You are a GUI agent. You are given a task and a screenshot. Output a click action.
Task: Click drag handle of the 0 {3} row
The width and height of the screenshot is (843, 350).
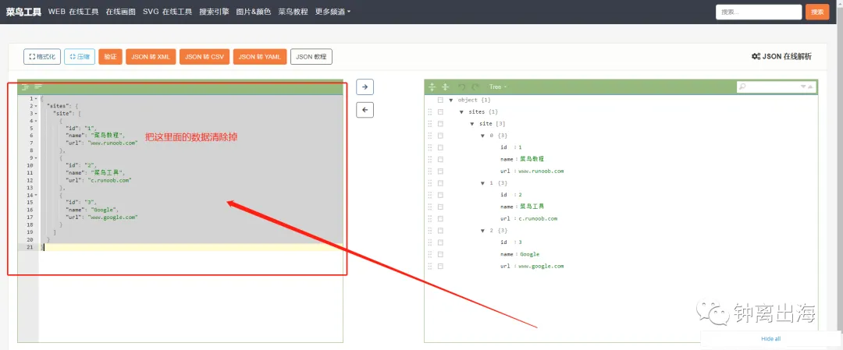point(429,136)
